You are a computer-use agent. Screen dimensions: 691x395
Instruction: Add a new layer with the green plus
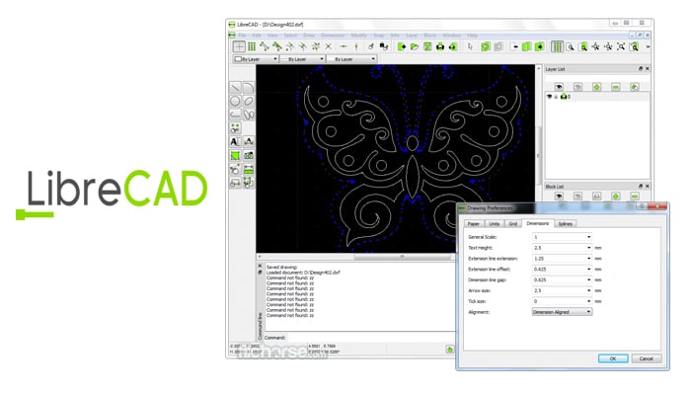(596, 87)
